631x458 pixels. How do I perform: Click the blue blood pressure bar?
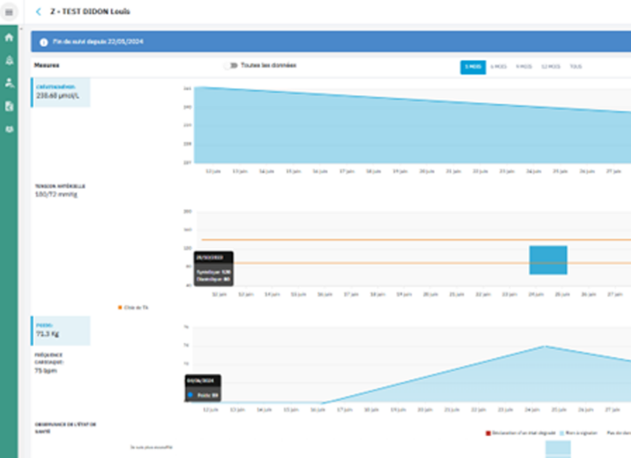(548, 260)
